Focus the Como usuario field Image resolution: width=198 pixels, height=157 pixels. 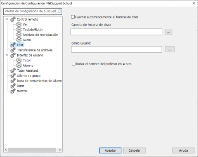click(116, 49)
